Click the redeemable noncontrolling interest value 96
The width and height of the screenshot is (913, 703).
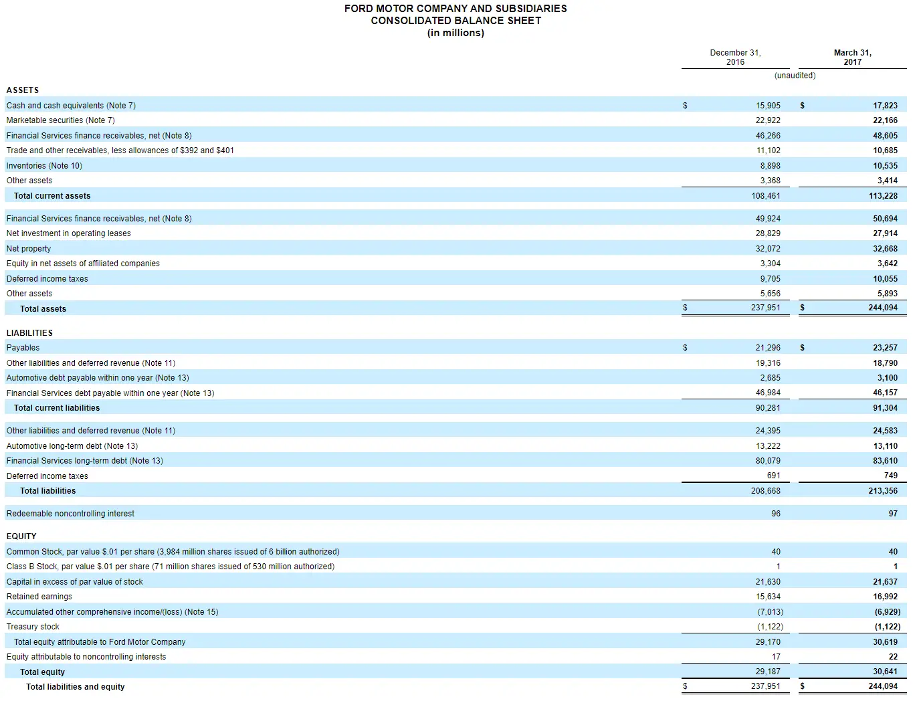coord(776,514)
